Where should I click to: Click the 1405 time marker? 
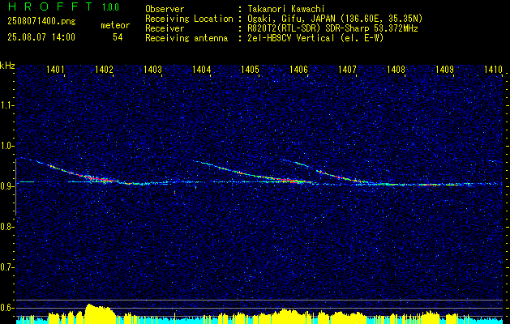250,69
